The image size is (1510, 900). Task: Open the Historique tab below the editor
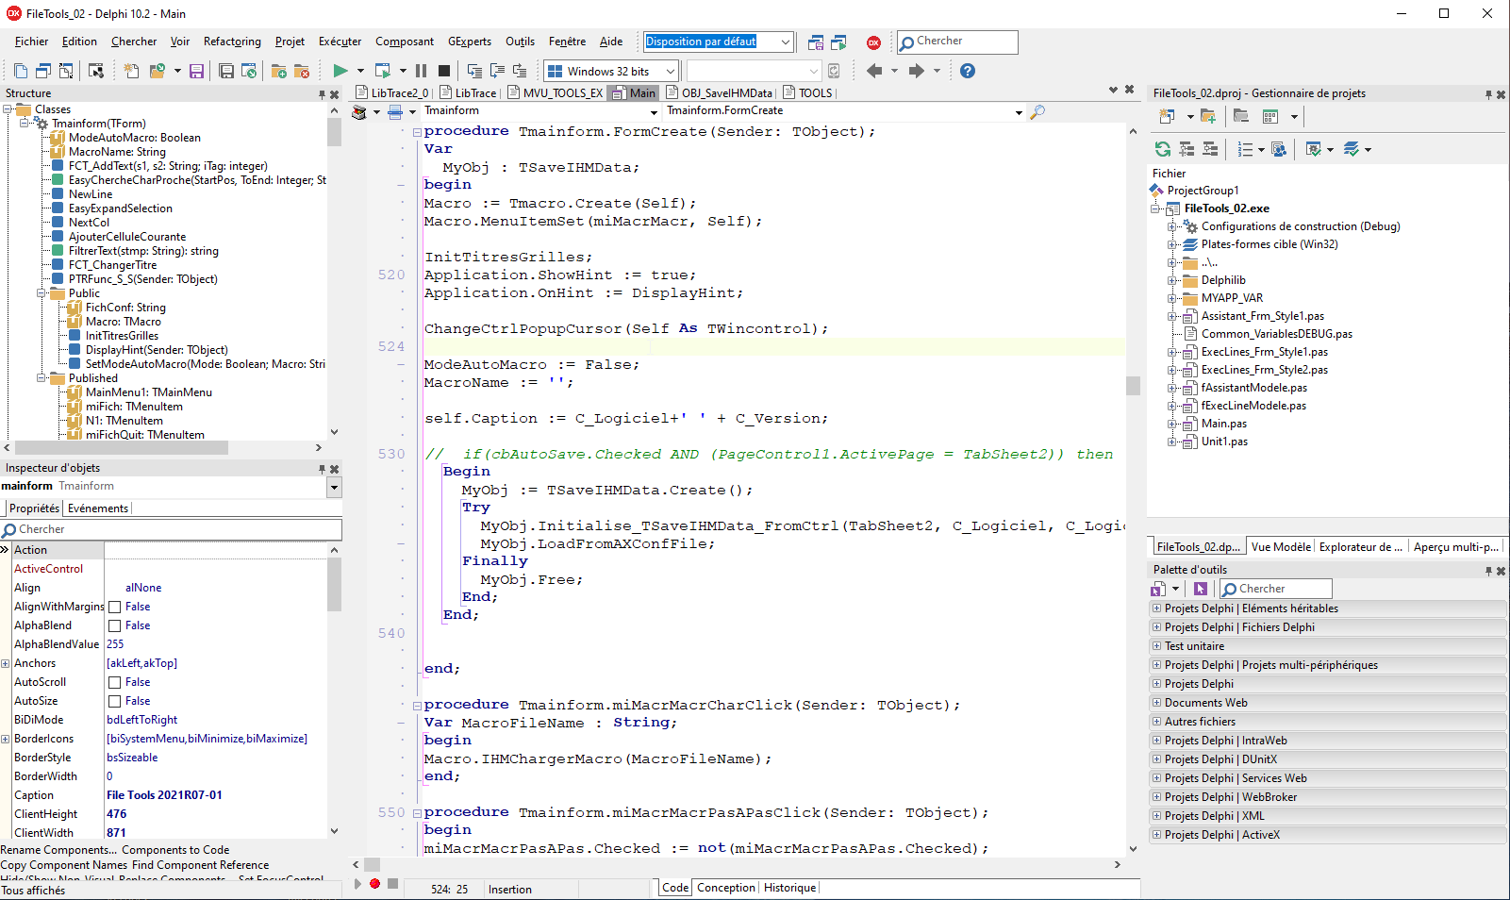(x=789, y=888)
